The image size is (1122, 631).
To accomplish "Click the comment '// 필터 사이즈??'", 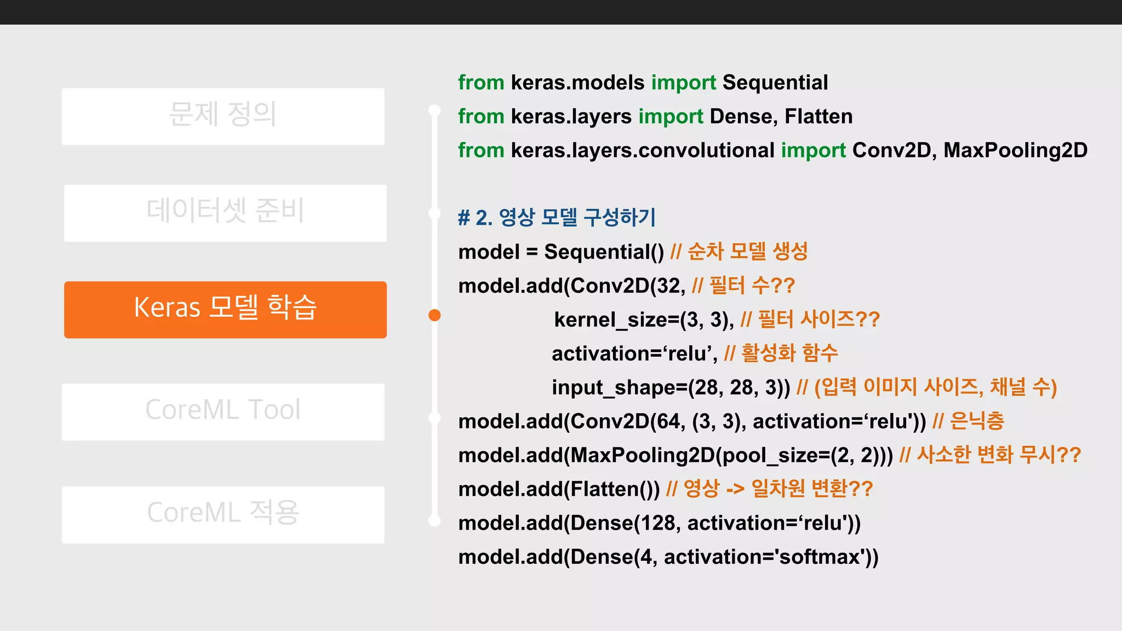I will tap(810, 319).
